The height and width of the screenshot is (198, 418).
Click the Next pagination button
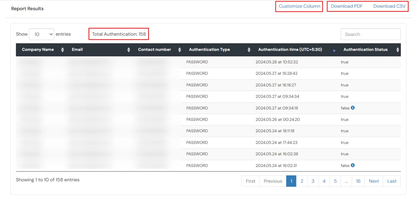[x=374, y=181]
